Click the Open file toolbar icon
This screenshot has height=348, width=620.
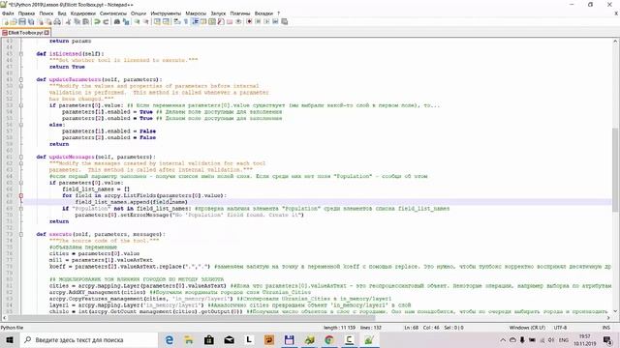(x=14, y=21)
